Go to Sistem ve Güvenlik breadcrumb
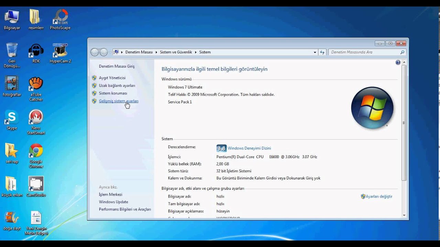Image resolution: width=440 pixels, height=247 pixels. pyautogui.click(x=176, y=52)
